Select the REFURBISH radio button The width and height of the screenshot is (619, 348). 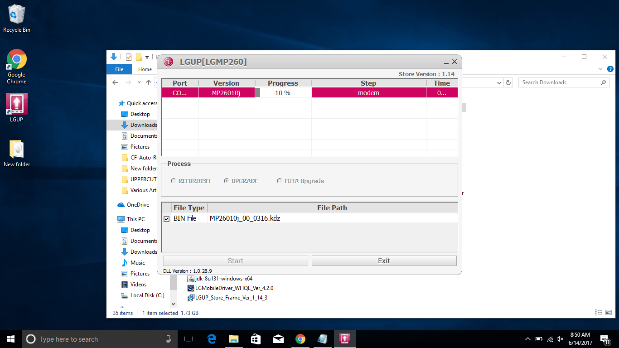[173, 181]
